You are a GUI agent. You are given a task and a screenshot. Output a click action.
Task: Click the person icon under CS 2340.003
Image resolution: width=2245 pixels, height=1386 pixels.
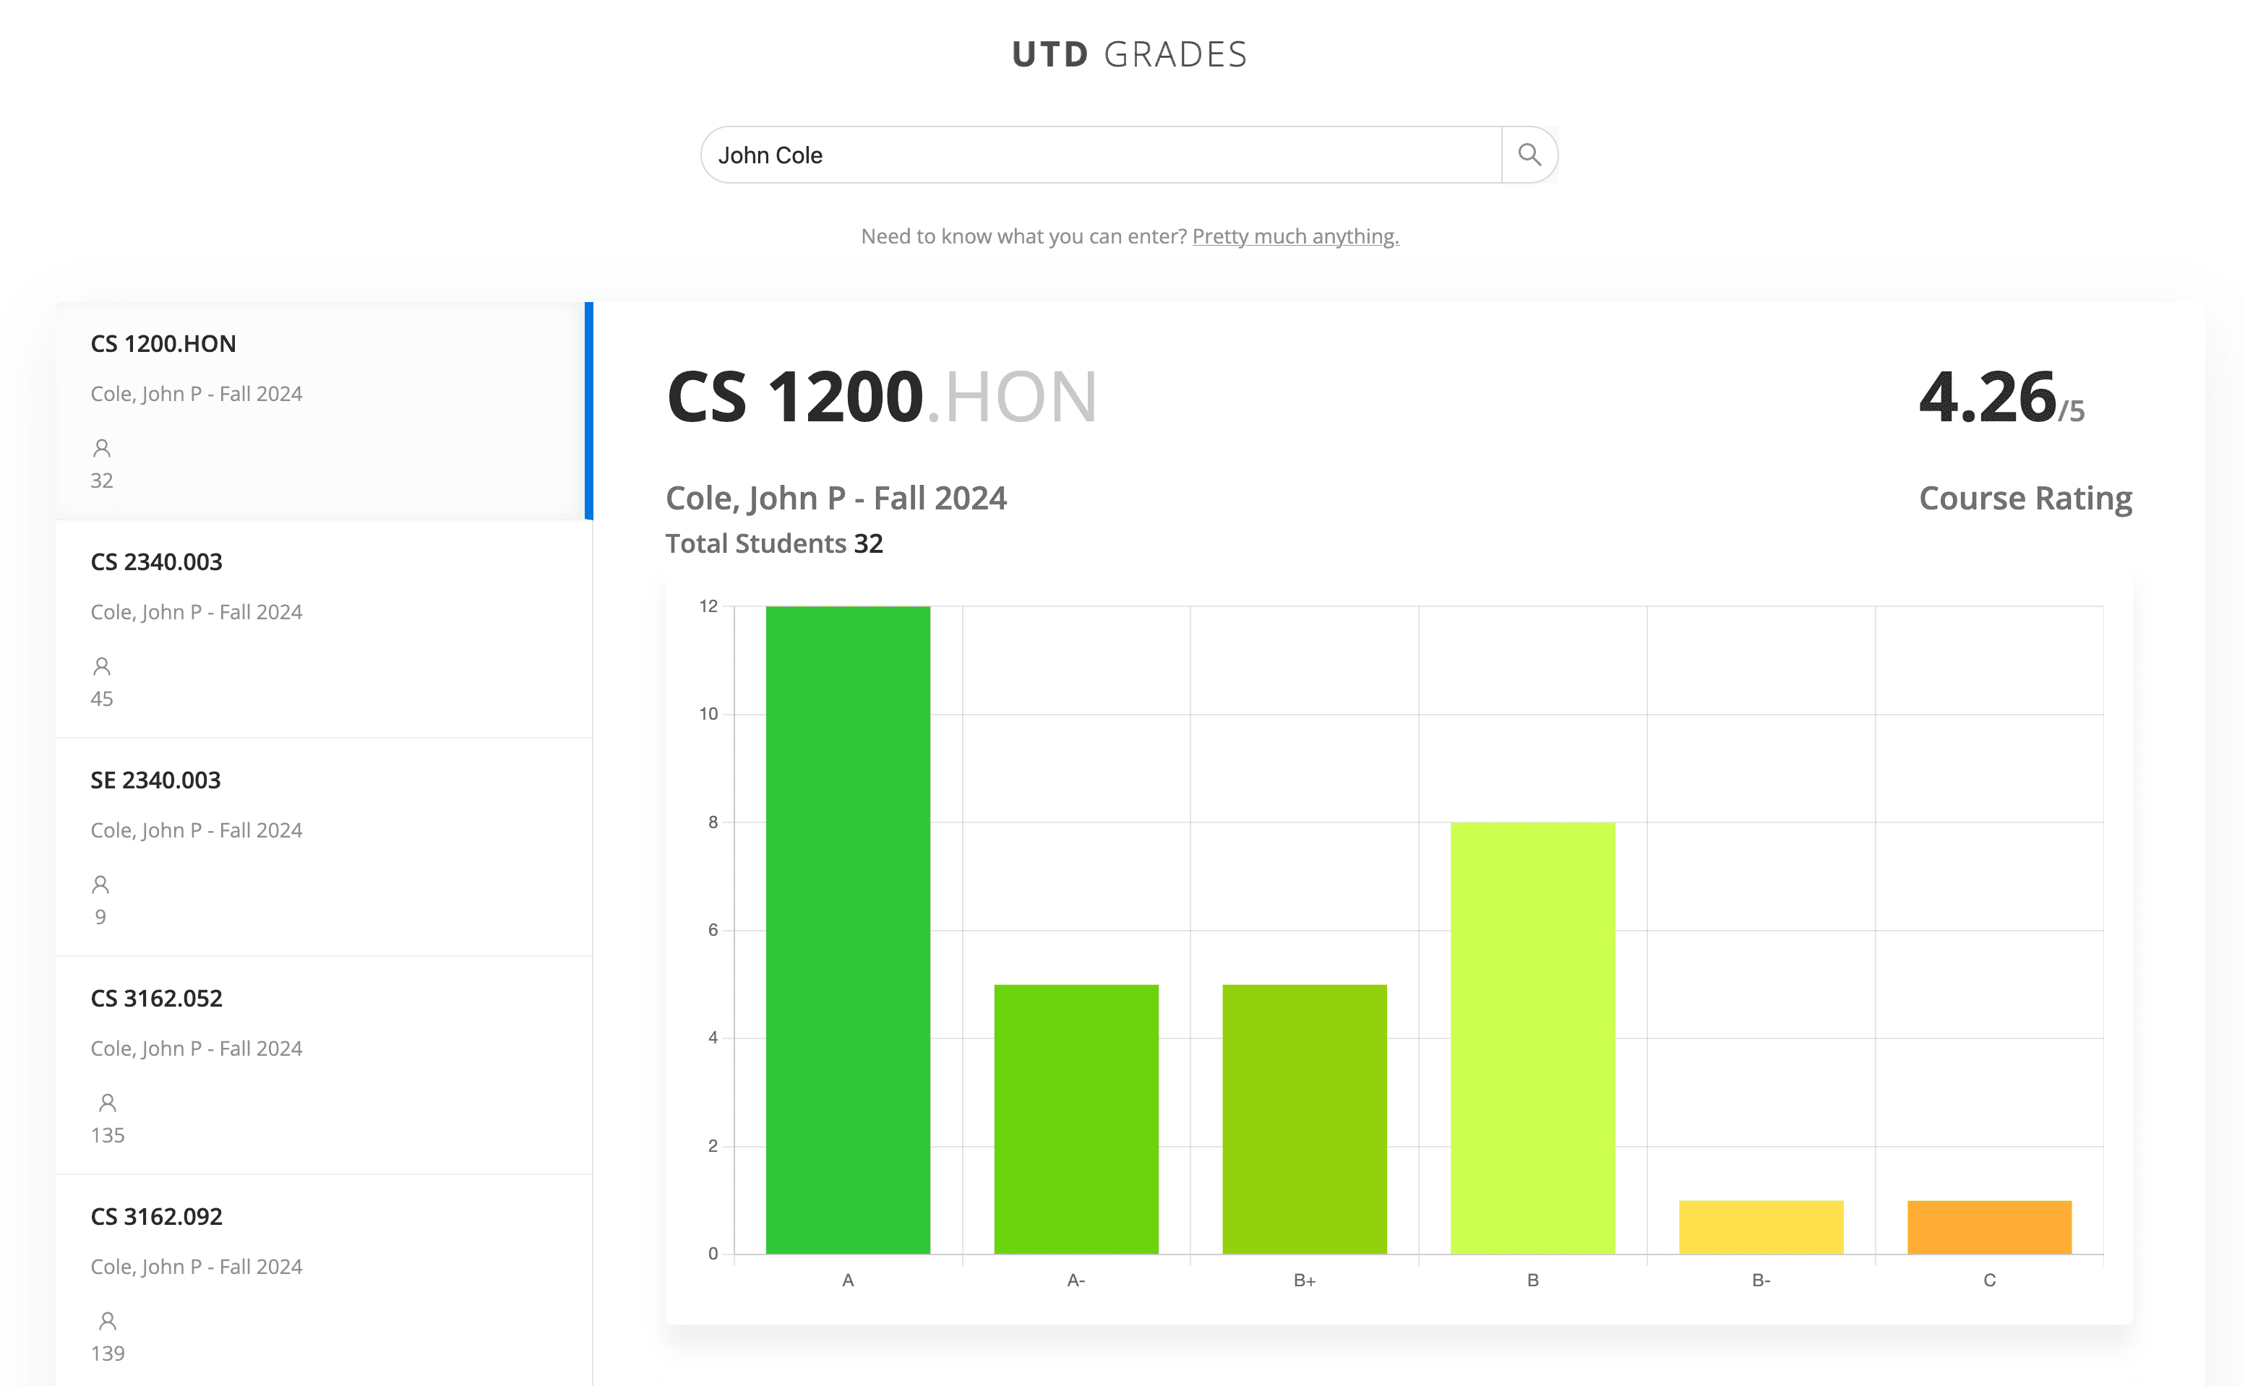pyautogui.click(x=101, y=666)
